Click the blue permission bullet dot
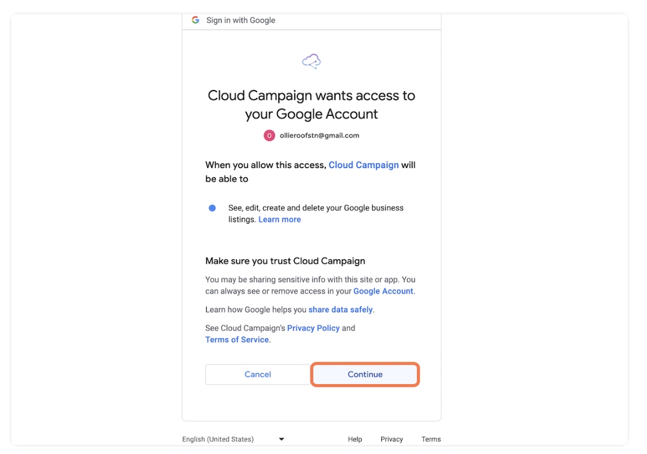Image resolution: width=647 pixels, height=454 pixels. tap(212, 208)
